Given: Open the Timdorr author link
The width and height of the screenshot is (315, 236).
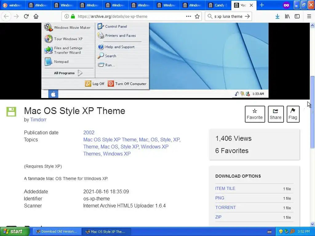Looking at the screenshot, I should click(x=38, y=120).
